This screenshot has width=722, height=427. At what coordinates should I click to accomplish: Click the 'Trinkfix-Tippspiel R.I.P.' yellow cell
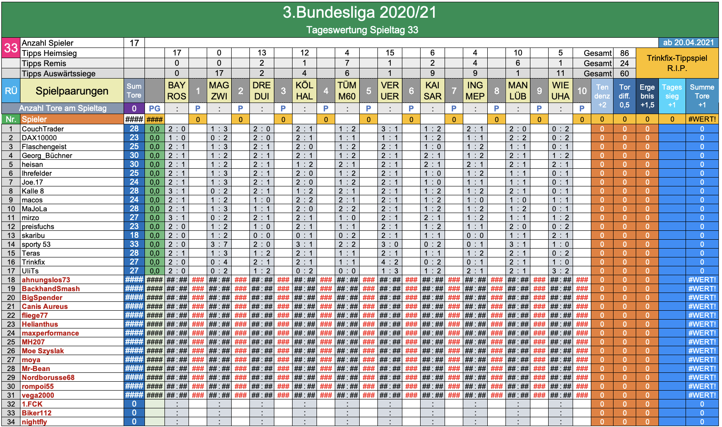click(677, 63)
